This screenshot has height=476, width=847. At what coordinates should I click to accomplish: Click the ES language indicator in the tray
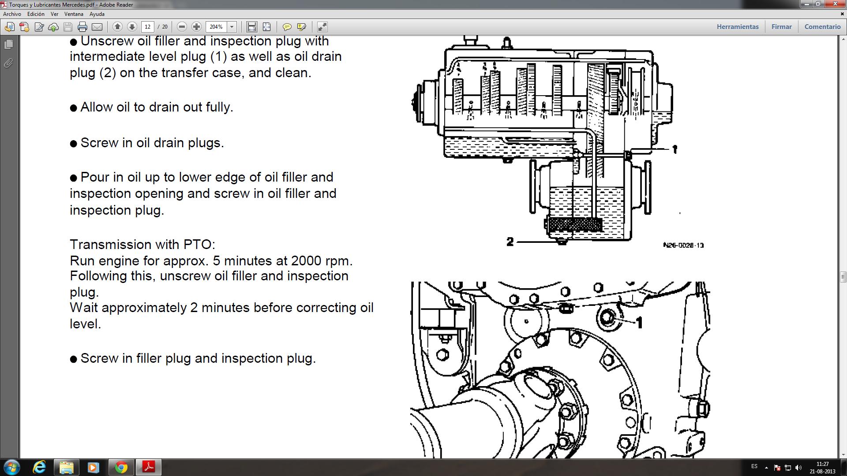click(754, 467)
